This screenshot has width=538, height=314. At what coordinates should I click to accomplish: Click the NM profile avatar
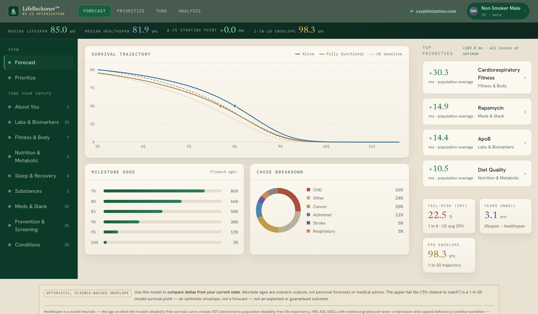(474, 11)
